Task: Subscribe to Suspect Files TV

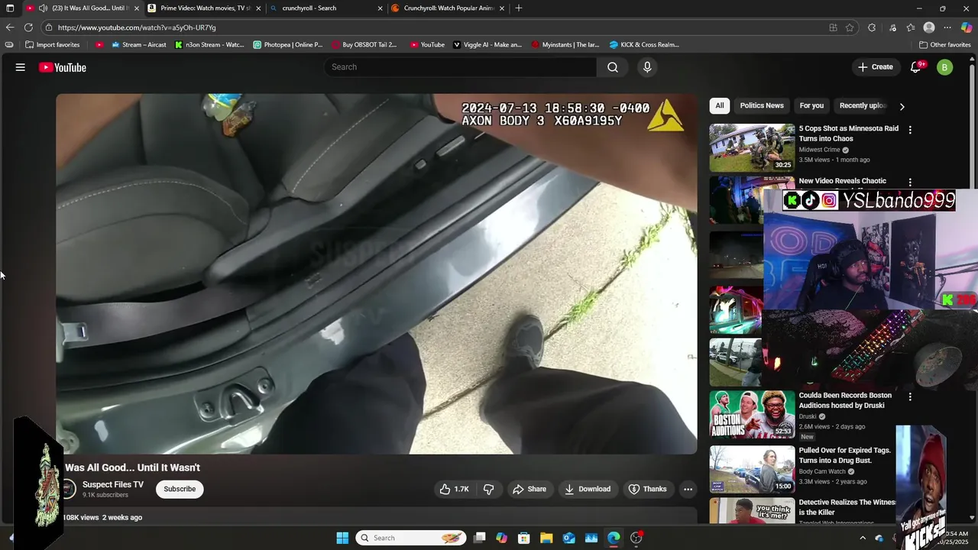Action: pyautogui.click(x=180, y=489)
